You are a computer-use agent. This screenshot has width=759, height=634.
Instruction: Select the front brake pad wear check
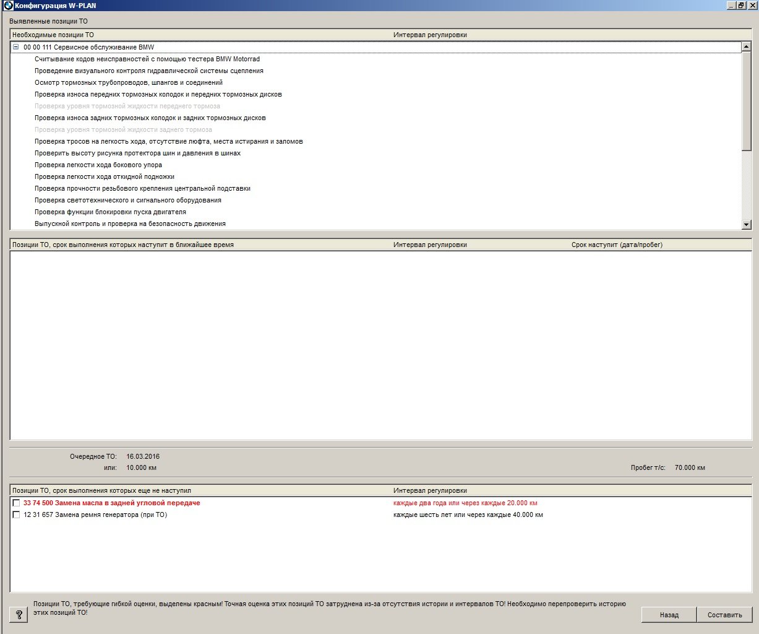pos(158,95)
